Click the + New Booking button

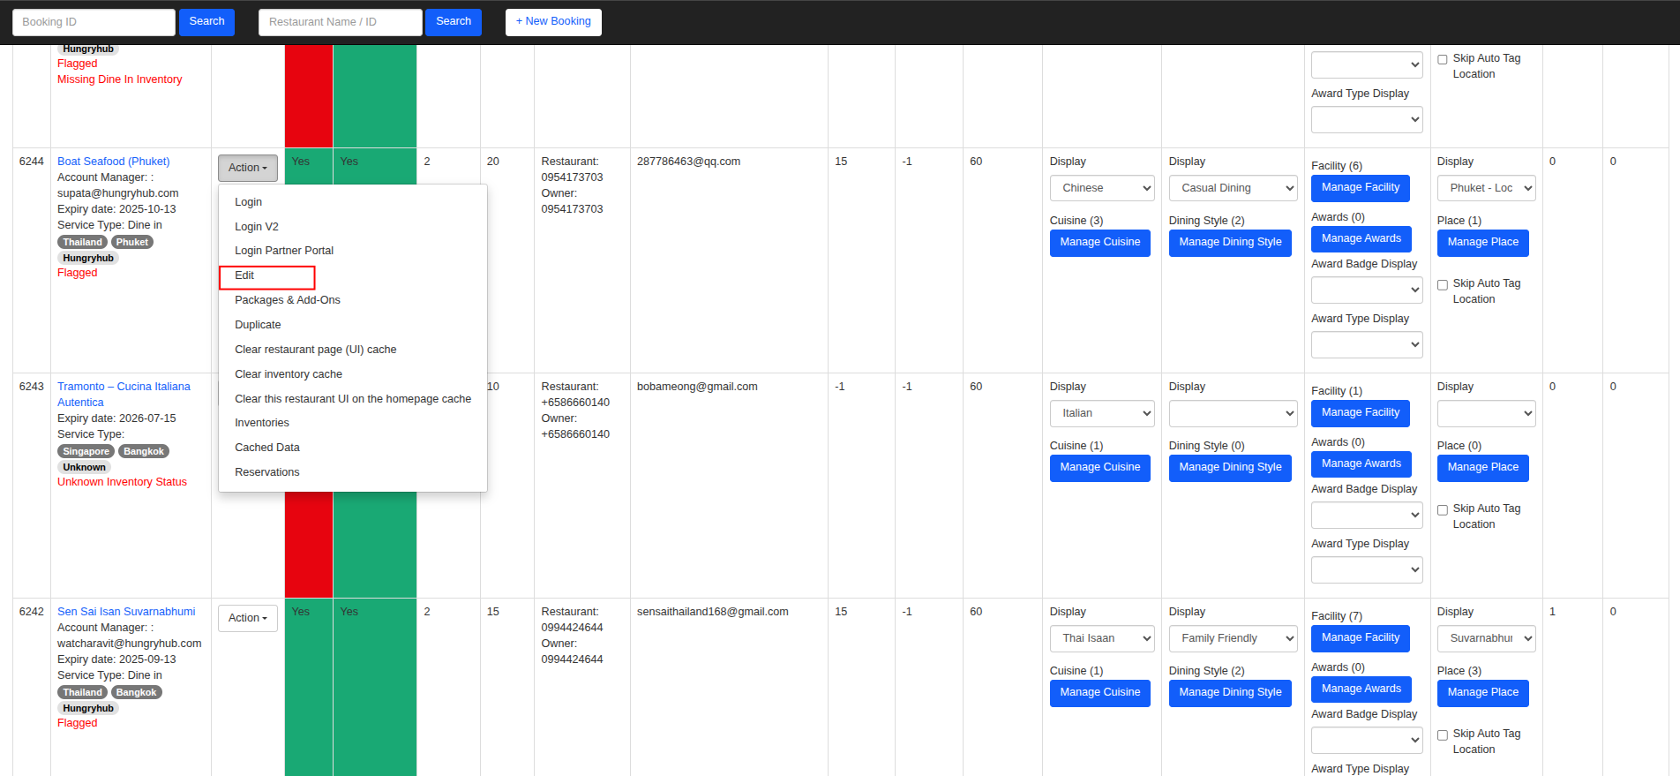[x=553, y=22]
